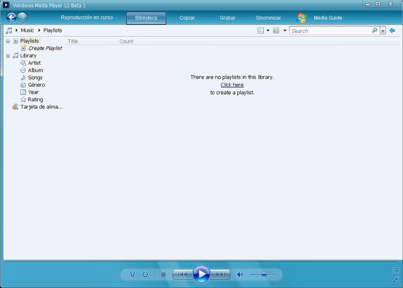The height and width of the screenshot is (288, 403).
Task: Click the Library music icon in tree
Action: 16,55
